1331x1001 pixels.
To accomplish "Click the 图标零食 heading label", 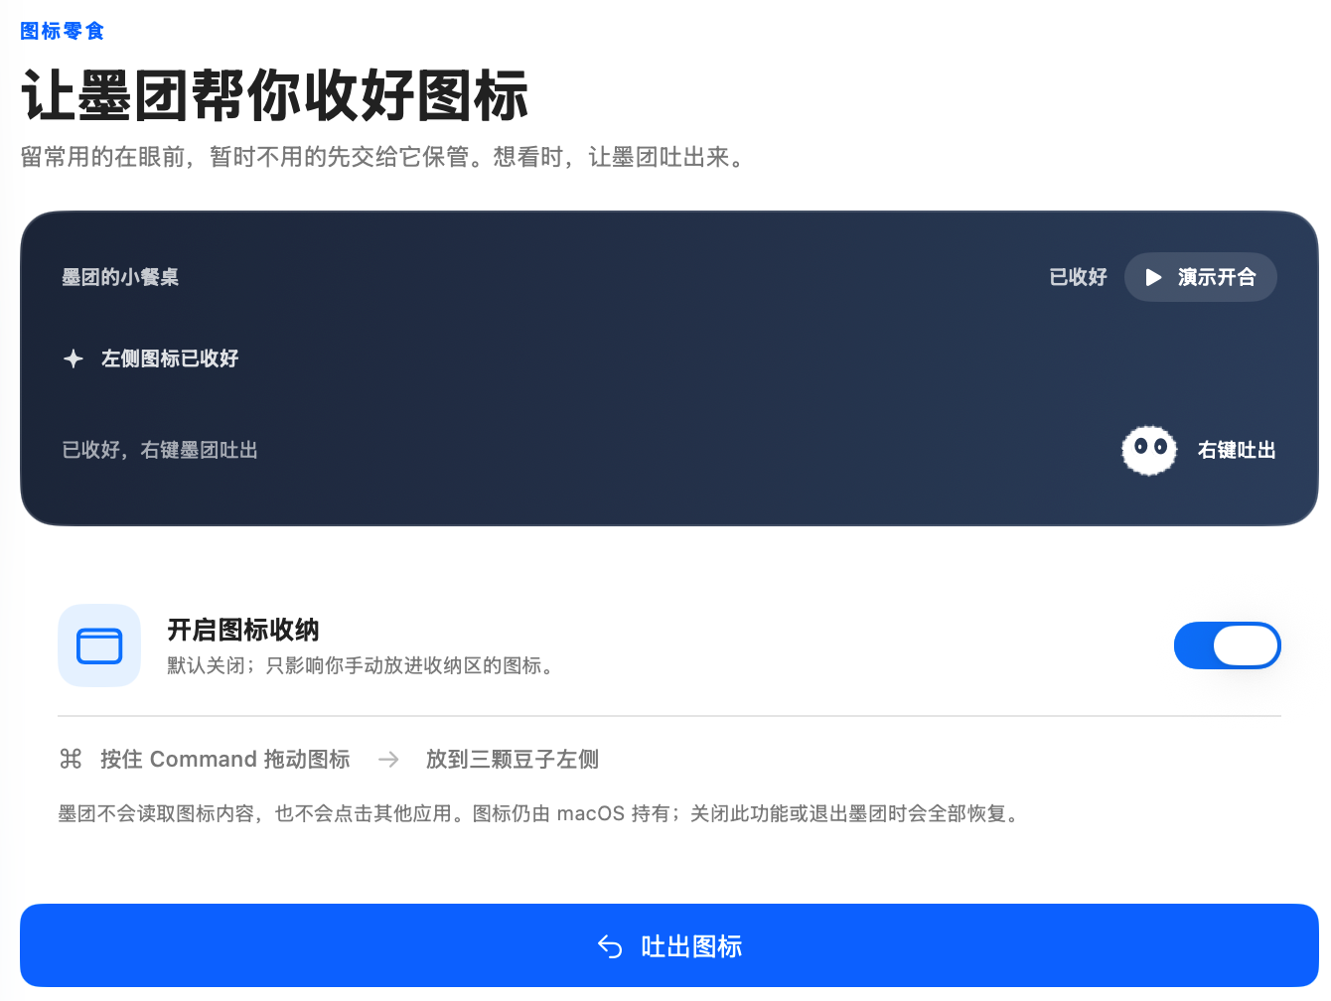I will (63, 31).
